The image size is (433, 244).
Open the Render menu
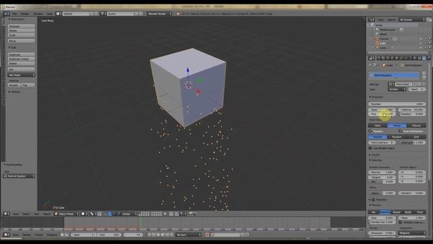[25, 14]
